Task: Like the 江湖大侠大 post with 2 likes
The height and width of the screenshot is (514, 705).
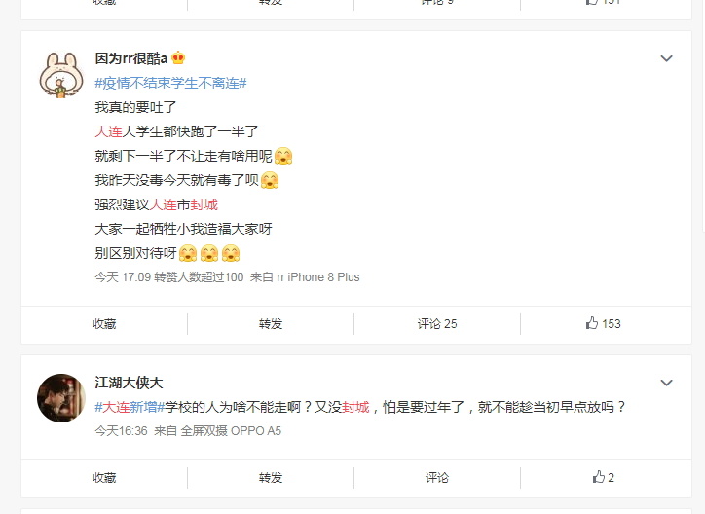Action: (603, 477)
